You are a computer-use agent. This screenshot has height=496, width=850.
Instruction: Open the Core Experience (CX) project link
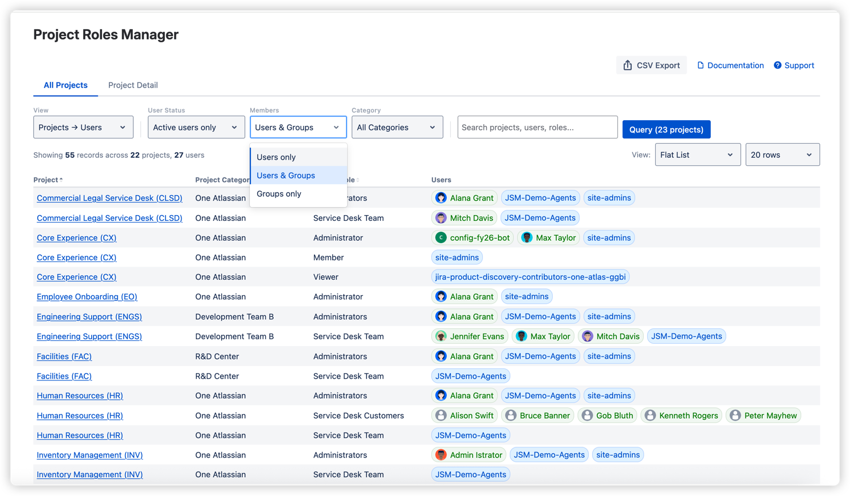tap(76, 237)
